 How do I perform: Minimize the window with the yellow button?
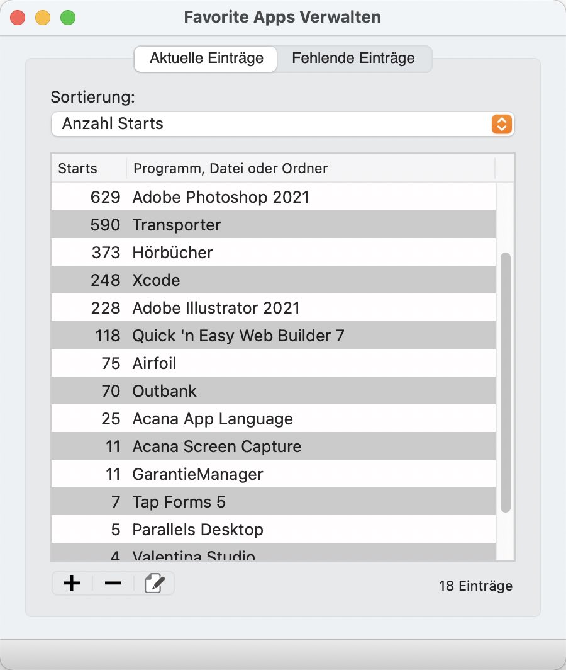[x=43, y=18]
